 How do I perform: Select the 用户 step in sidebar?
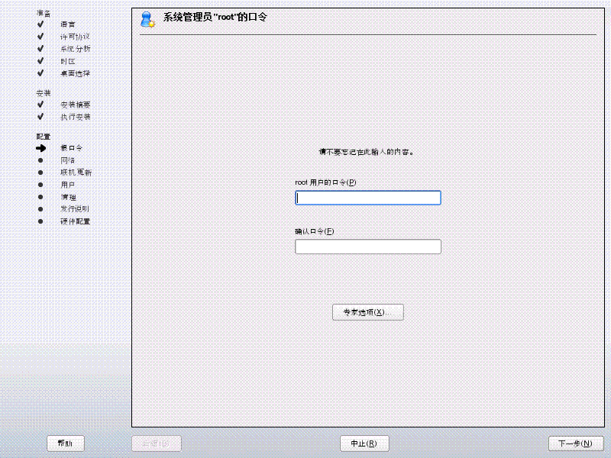(x=68, y=185)
